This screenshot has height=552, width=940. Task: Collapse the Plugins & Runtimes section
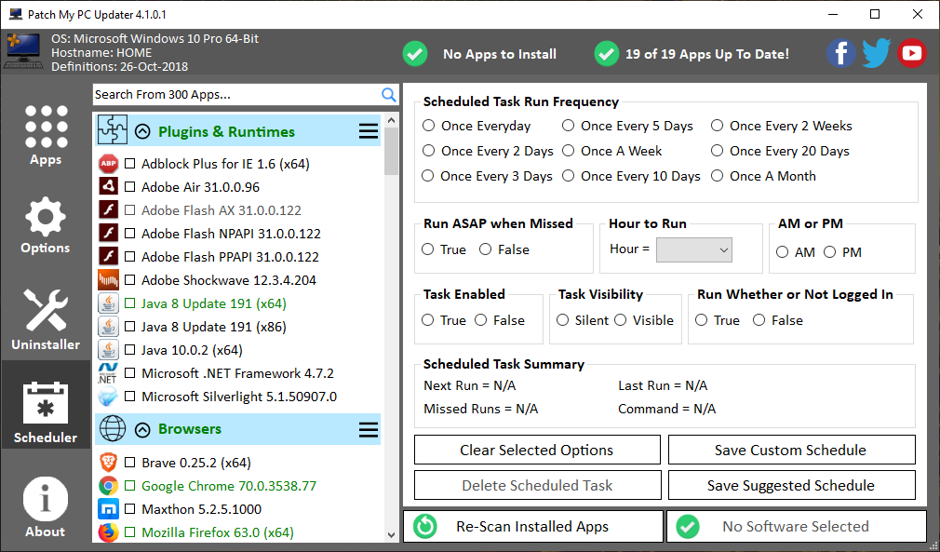point(142,132)
